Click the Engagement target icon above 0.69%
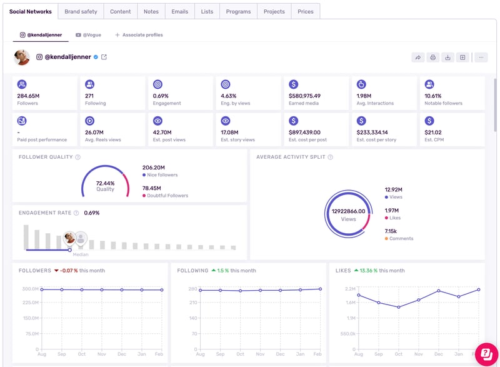Image resolution: width=500 pixels, height=367 pixels. tap(157, 84)
